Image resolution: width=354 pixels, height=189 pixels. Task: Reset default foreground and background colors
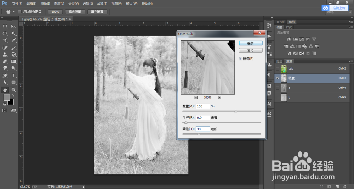coord(4,104)
